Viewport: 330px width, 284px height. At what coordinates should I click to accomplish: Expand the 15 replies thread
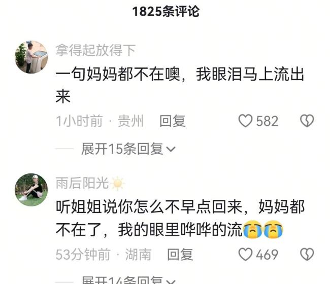(128, 149)
